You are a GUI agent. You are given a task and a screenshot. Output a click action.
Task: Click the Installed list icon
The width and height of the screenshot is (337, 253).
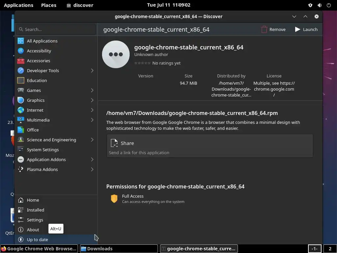point(21,210)
